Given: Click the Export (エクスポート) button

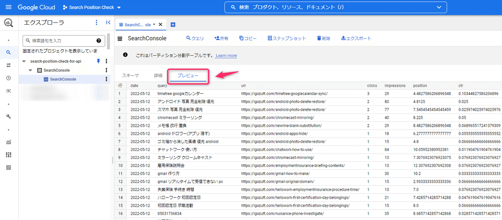Looking at the screenshot, I should 356,38.
